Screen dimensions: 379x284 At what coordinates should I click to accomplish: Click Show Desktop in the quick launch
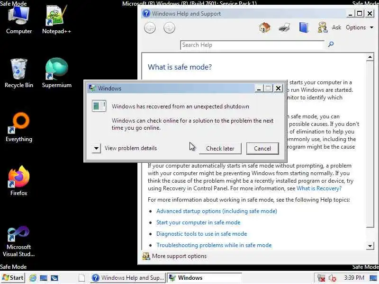coord(44,278)
